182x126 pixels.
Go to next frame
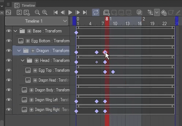point(78,12)
